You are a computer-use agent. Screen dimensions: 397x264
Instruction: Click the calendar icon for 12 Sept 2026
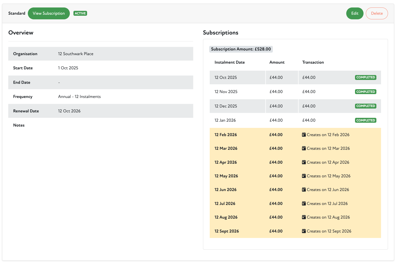coord(304,231)
